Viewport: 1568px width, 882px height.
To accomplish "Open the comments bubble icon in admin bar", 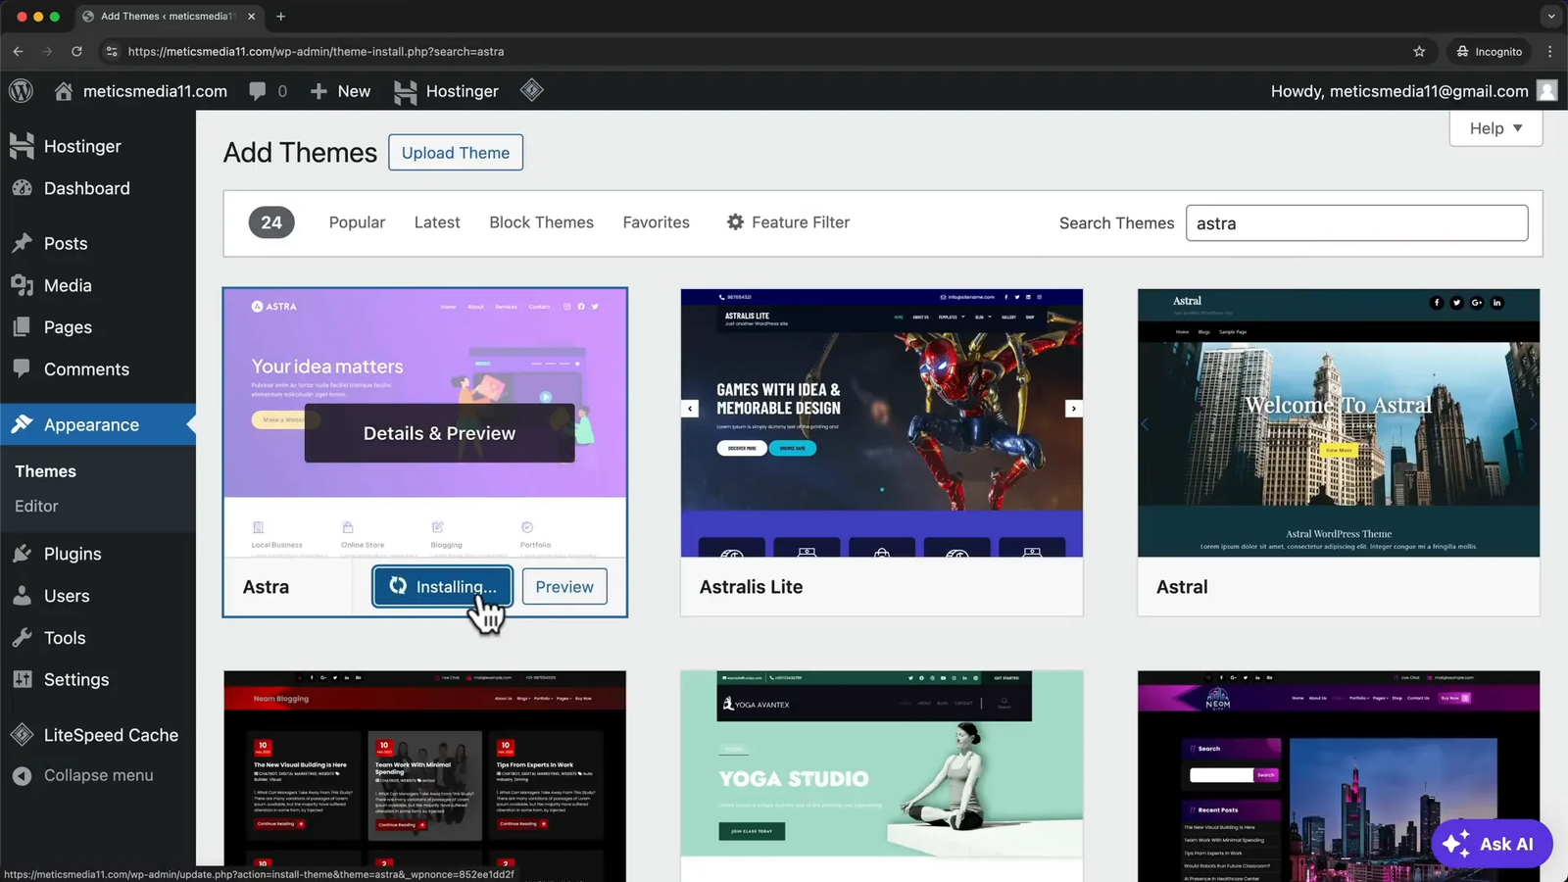I will click(x=257, y=91).
